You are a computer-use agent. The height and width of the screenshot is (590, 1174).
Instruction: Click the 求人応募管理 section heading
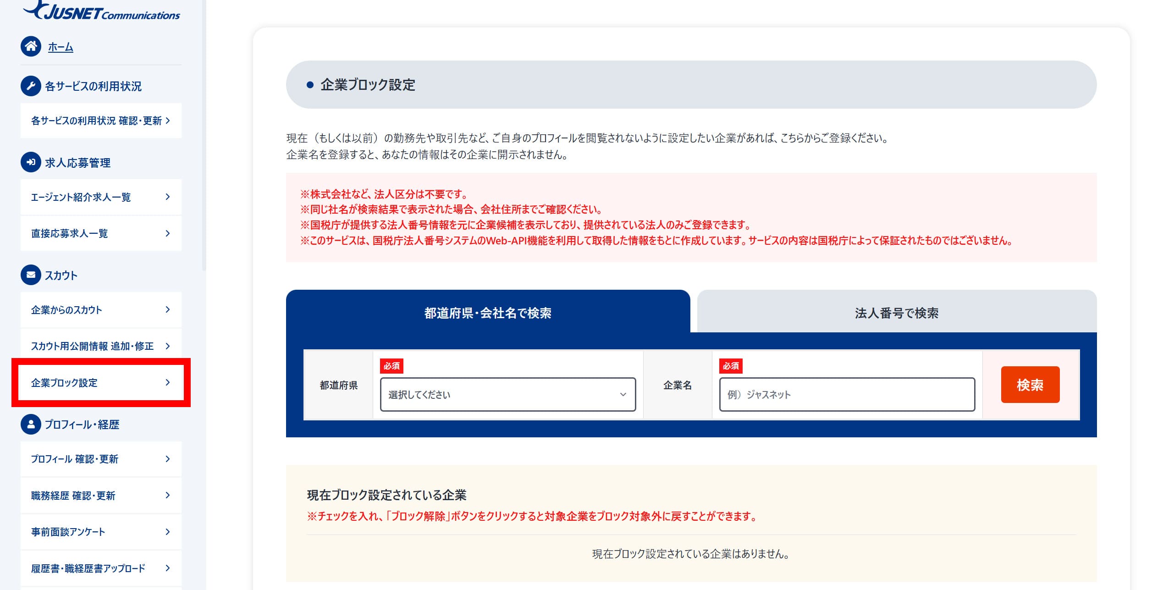click(x=77, y=163)
